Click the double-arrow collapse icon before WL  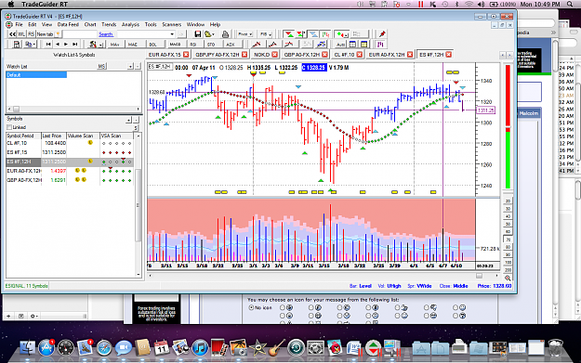coord(12,34)
